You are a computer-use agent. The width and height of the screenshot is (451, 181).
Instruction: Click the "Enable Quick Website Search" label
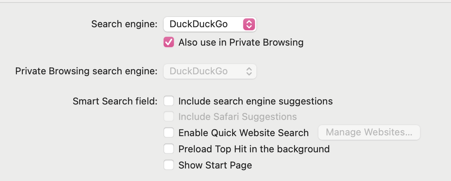[x=243, y=133]
